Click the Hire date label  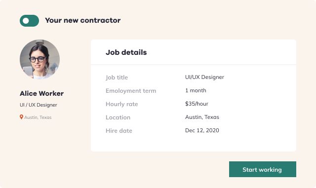(x=119, y=131)
